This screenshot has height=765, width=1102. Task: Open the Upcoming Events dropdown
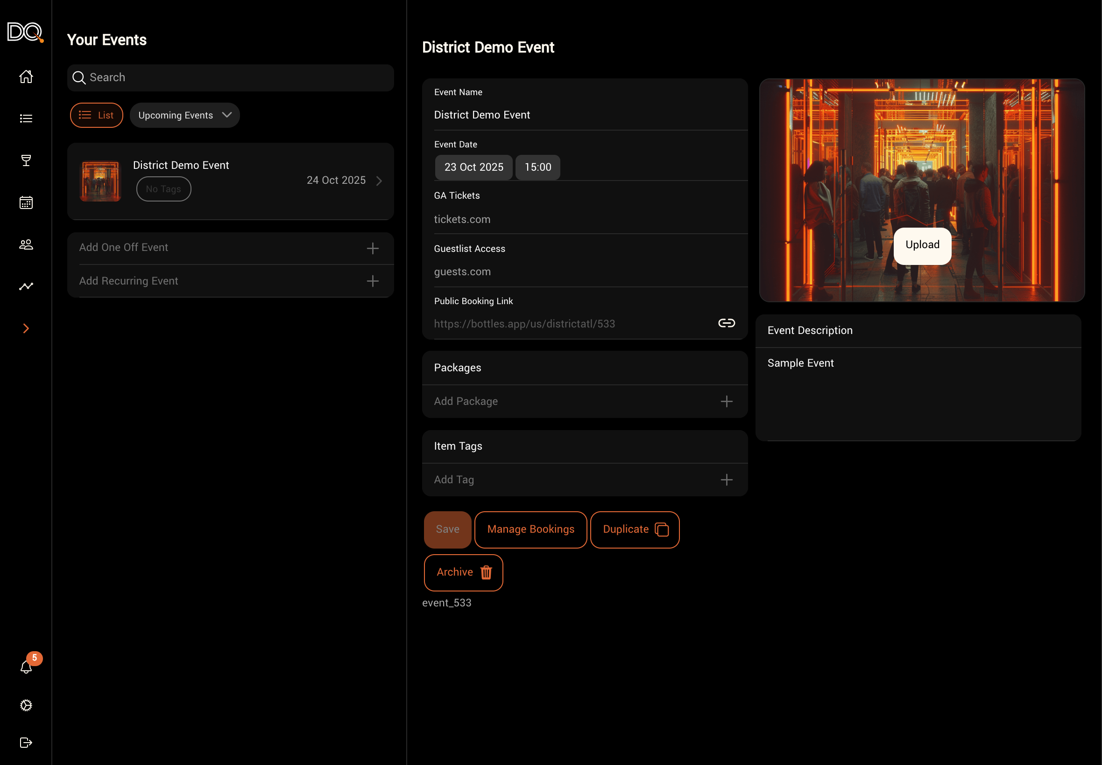185,115
